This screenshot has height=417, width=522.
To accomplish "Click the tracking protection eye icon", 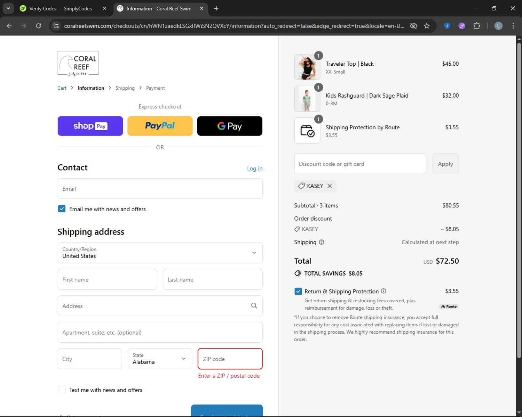I will click(413, 26).
